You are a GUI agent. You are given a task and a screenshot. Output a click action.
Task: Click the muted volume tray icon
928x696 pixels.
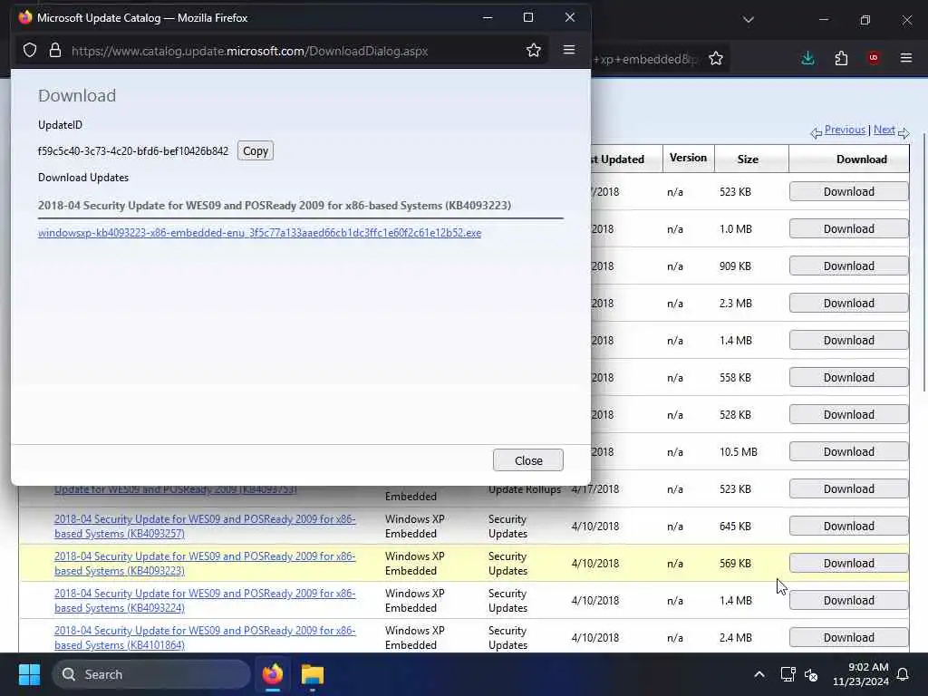pos(811,674)
